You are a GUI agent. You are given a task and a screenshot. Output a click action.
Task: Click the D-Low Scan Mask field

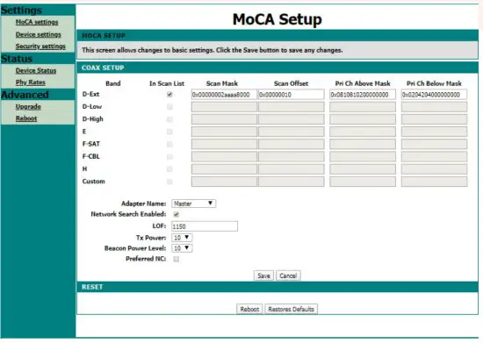pyautogui.click(x=224, y=107)
